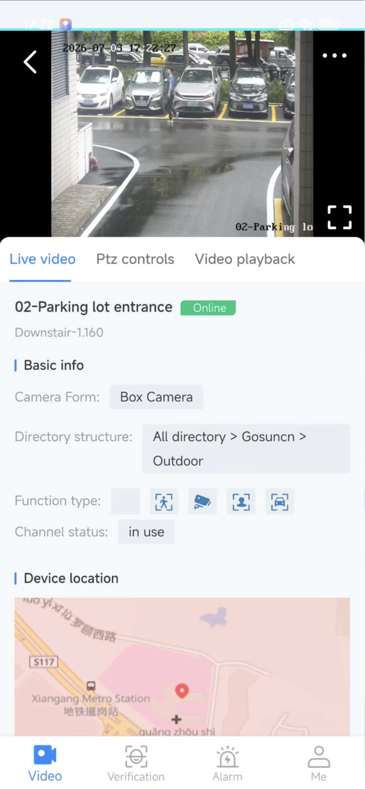Screen dimensions: 365x789
Task: Enter fullscreen mode on the live video
Action: (x=339, y=217)
